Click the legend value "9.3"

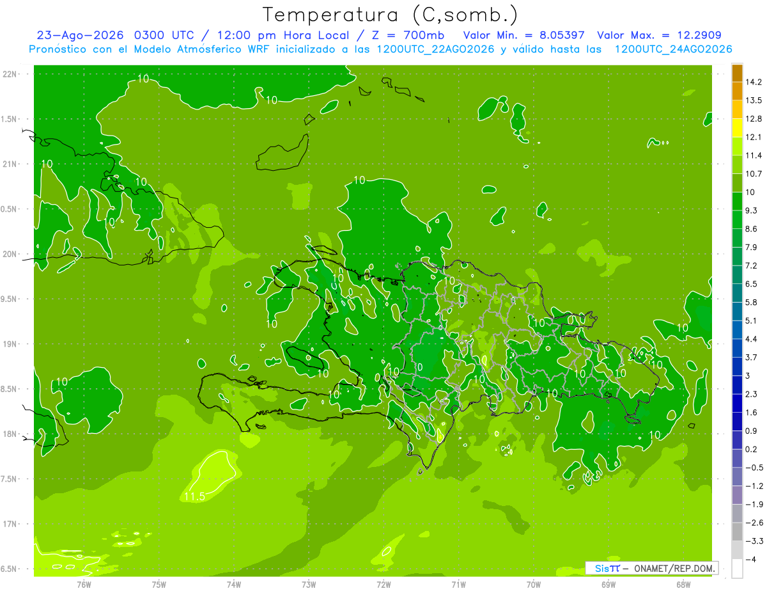751,210
